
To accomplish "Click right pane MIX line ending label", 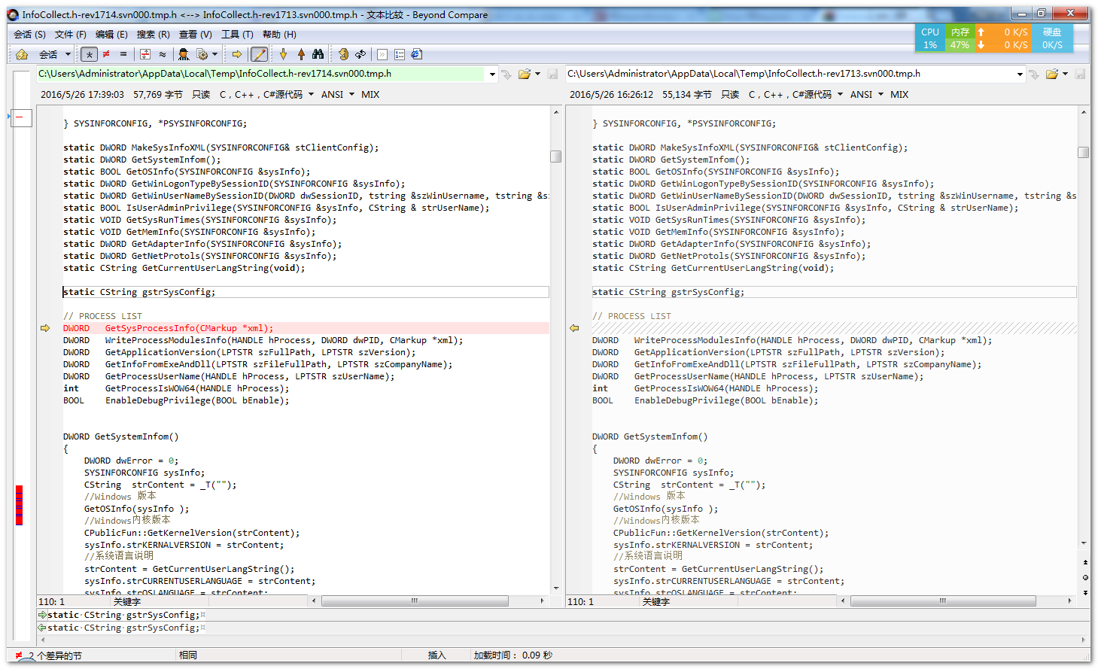I will (x=899, y=95).
